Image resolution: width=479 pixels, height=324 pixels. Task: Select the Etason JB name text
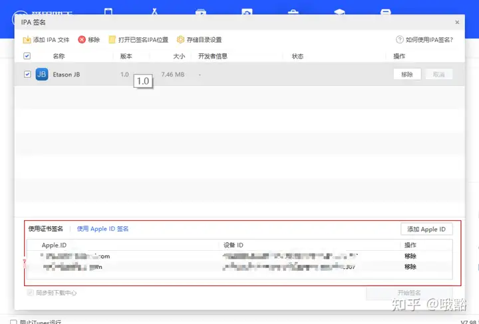point(67,75)
